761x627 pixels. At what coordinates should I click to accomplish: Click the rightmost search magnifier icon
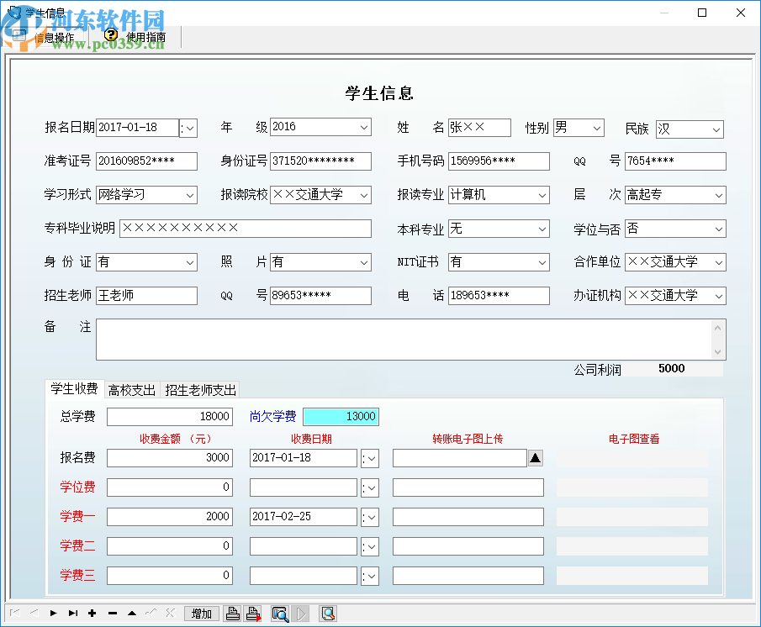pyautogui.click(x=327, y=614)
